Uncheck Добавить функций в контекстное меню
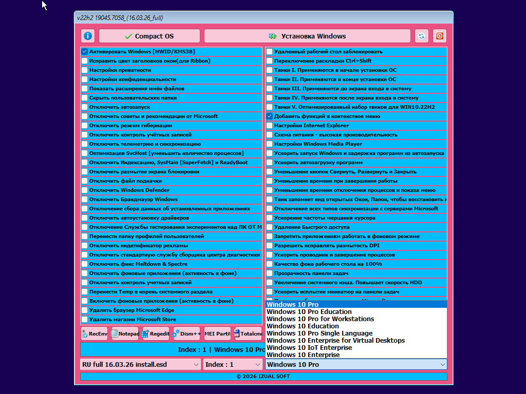Viewport: 526px width, 394px height. (269, 116)
